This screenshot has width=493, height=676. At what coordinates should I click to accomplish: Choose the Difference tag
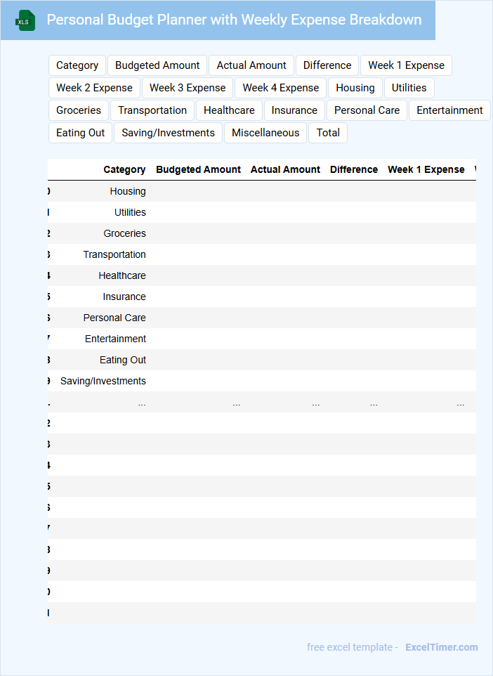[327, 65]
